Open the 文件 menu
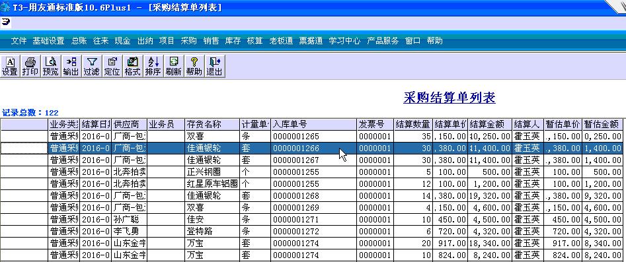The width and height of the screenshot is (626, 262). click(x=19, y=41)
